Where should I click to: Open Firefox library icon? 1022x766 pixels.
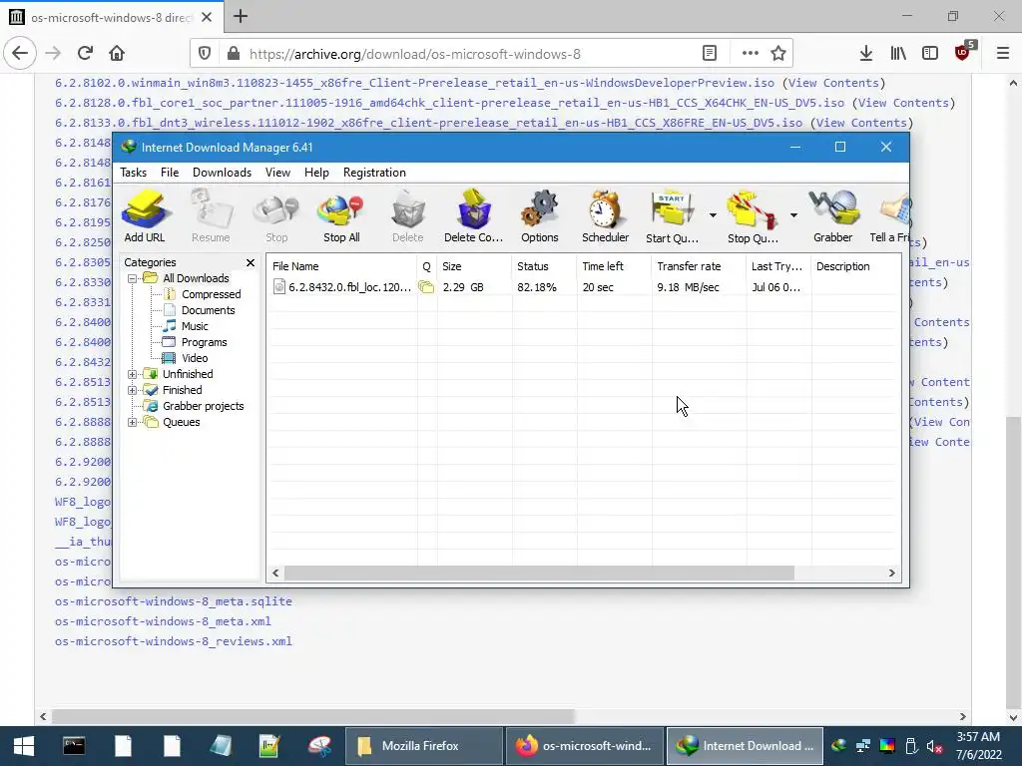[898, 54]
